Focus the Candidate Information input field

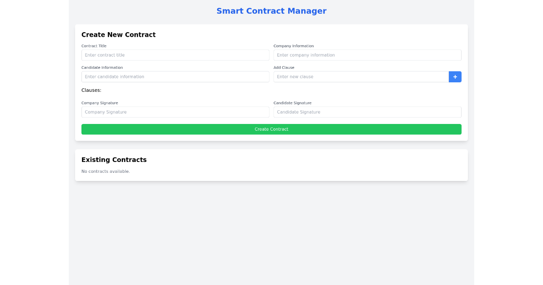coord(175,76)
